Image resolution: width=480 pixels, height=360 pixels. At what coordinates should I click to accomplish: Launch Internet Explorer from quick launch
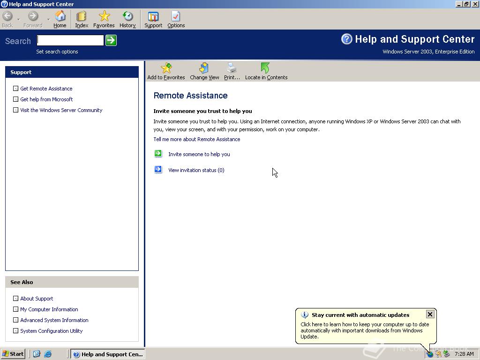[x=48, y=354]
